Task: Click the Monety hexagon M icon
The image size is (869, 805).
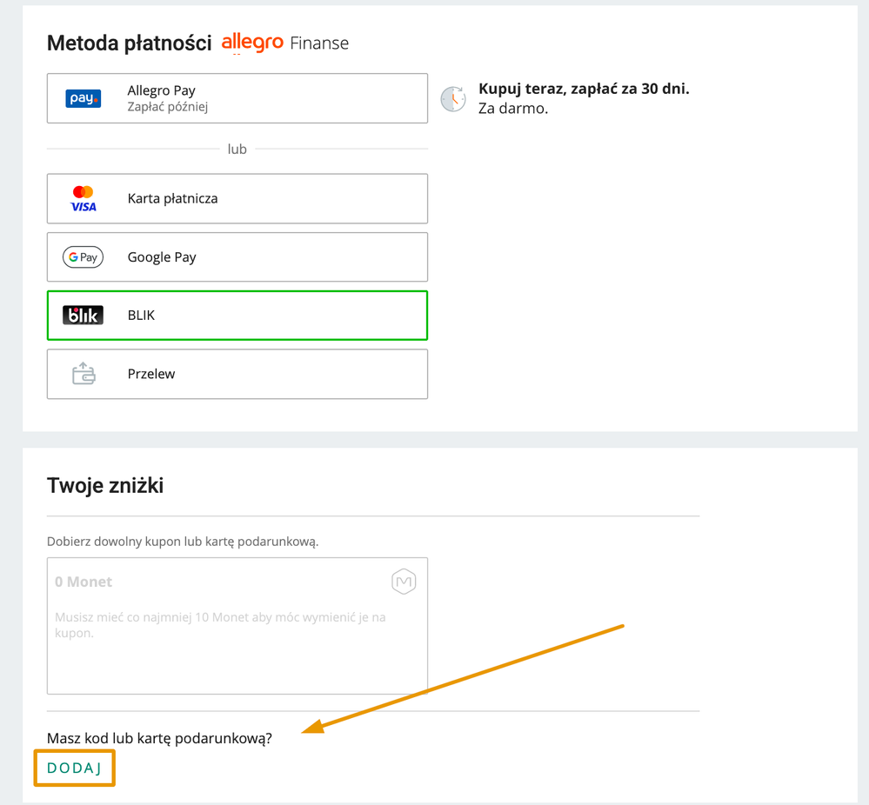Action: tap(404, 582)
